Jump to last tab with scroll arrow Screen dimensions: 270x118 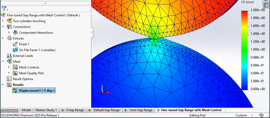(16, 110)
